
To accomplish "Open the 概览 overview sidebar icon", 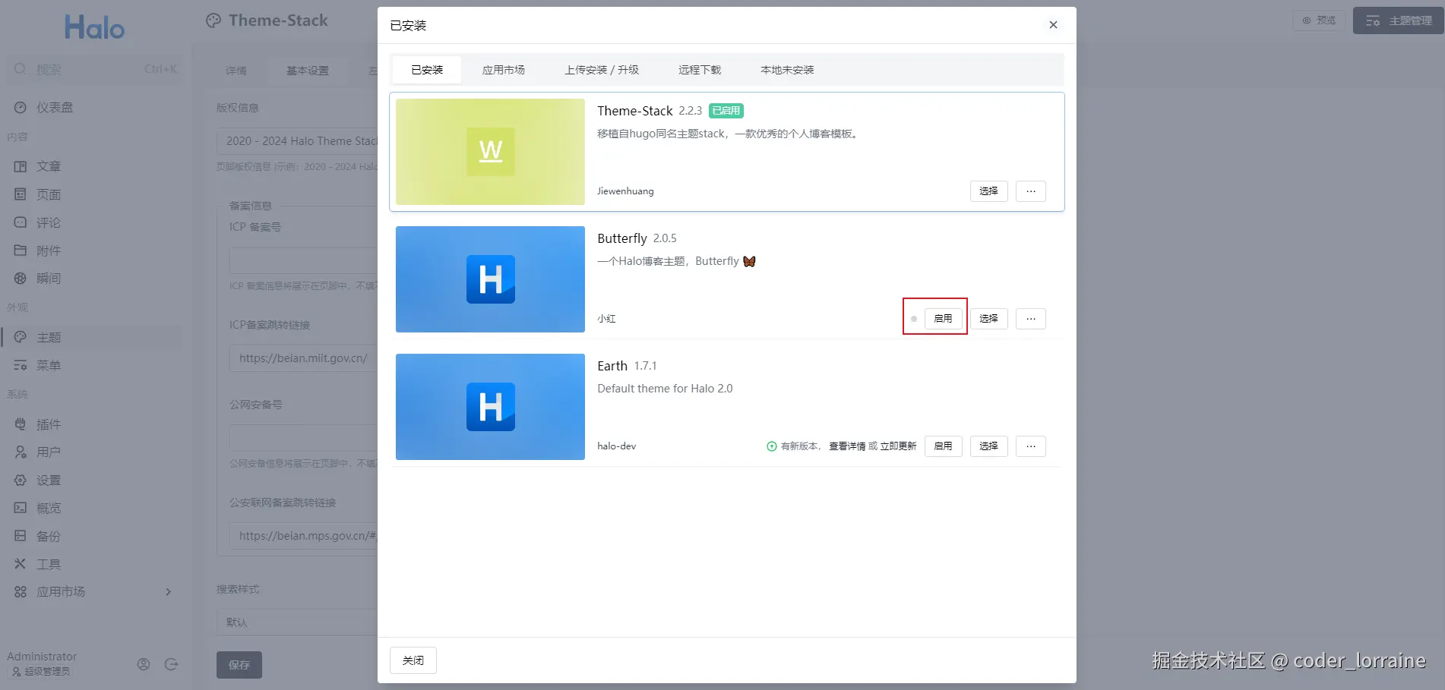I will (x=21, y=508).
